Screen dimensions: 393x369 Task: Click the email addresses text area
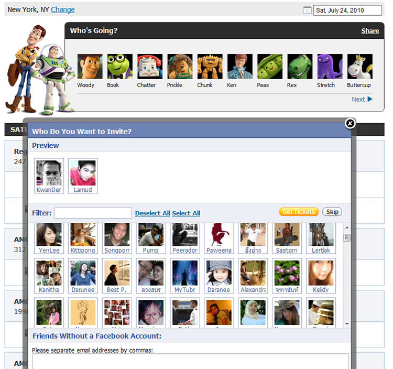(x=191, y=362)
